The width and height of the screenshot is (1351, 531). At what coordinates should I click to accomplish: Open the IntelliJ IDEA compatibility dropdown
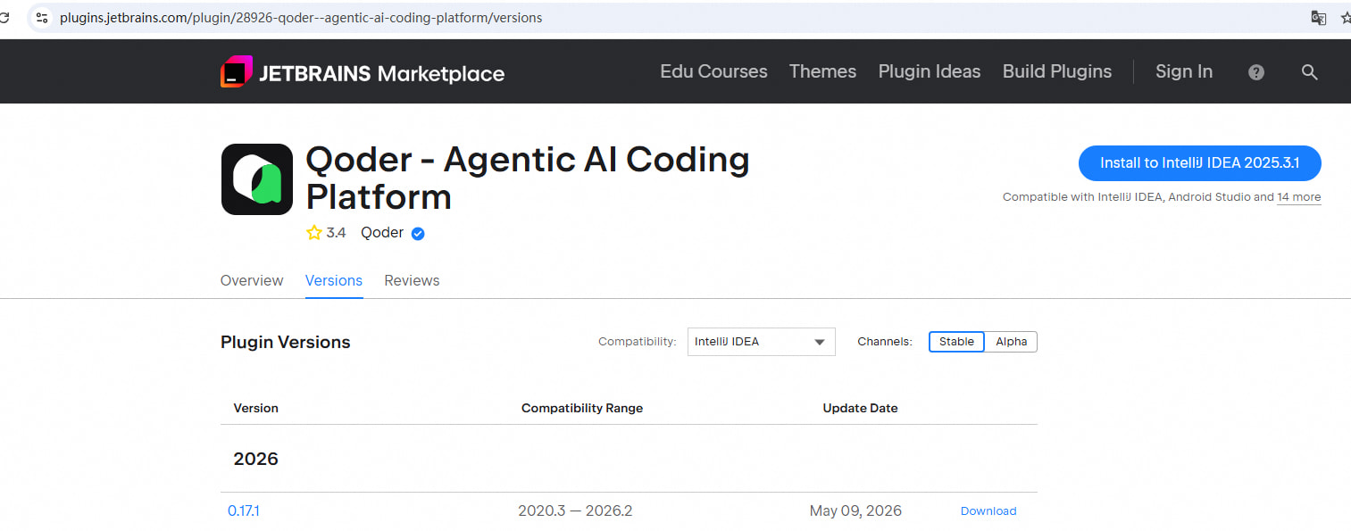(762, 342)
